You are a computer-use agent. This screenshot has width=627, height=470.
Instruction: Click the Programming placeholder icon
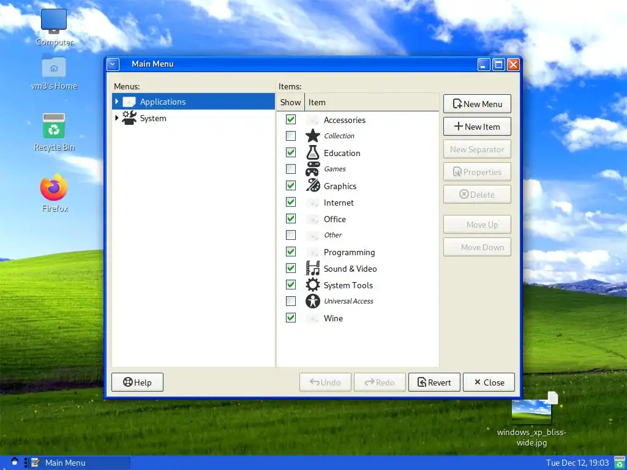click(x=313, y=252)
